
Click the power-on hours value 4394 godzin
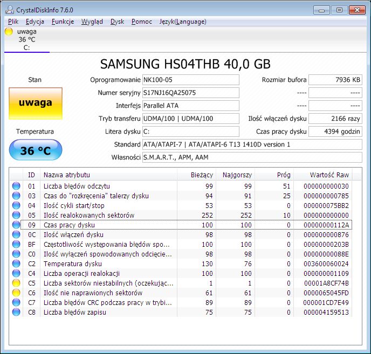[x=335, y=131]
